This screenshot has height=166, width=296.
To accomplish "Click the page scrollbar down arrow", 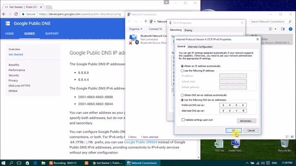I will [198, 157].
